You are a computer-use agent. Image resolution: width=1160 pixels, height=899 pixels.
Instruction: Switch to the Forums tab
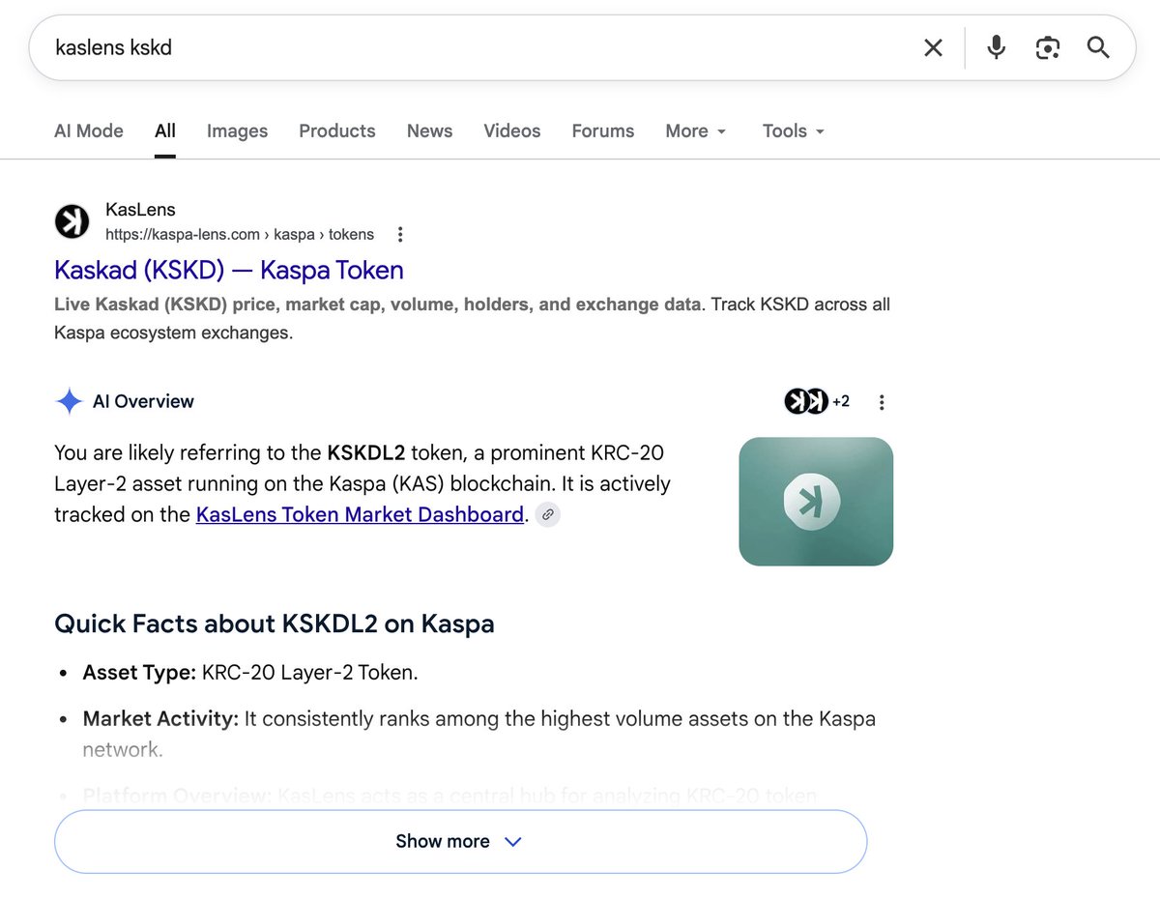[x=603, y=130]
